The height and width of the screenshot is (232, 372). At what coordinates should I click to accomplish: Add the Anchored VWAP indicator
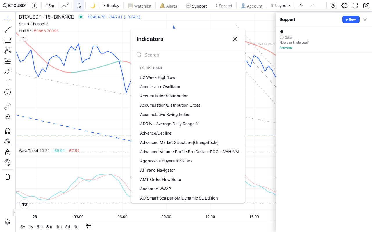188,189
